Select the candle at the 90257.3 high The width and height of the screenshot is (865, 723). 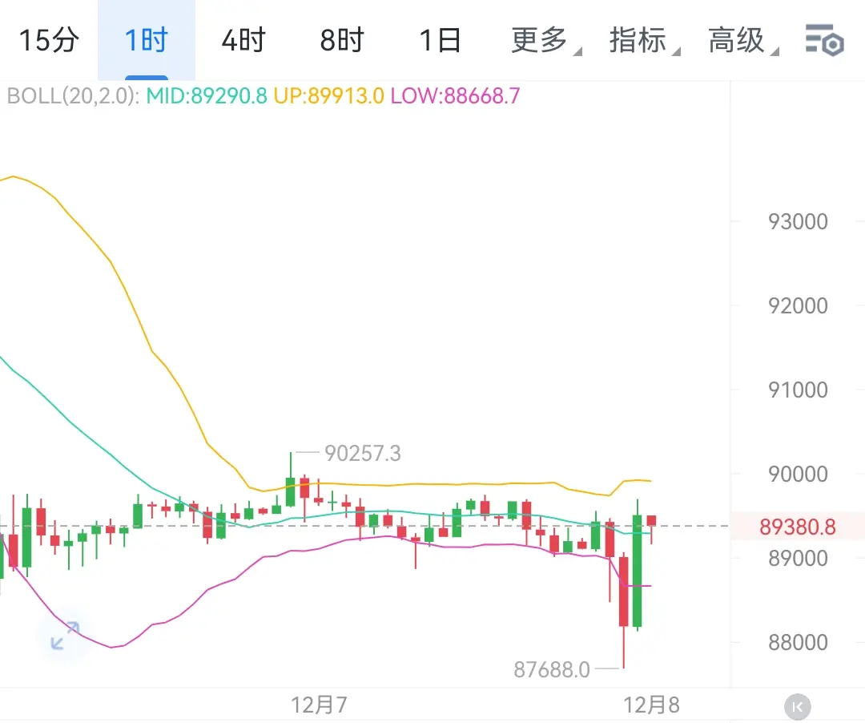tap(291, 491)
